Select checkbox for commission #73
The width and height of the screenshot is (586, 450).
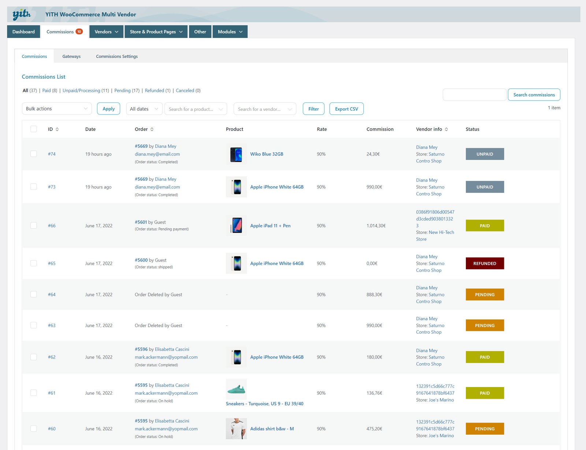(34, 187)
